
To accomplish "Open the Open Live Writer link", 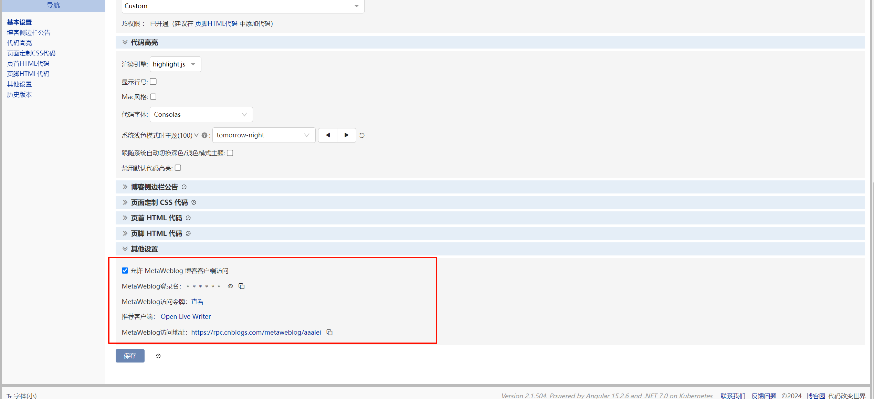I will click(186, 316).
